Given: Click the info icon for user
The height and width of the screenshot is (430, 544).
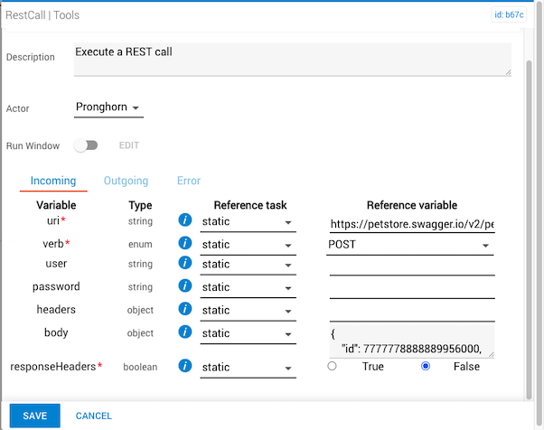Looking at the screenshot, I should click(x=185, y=264).
